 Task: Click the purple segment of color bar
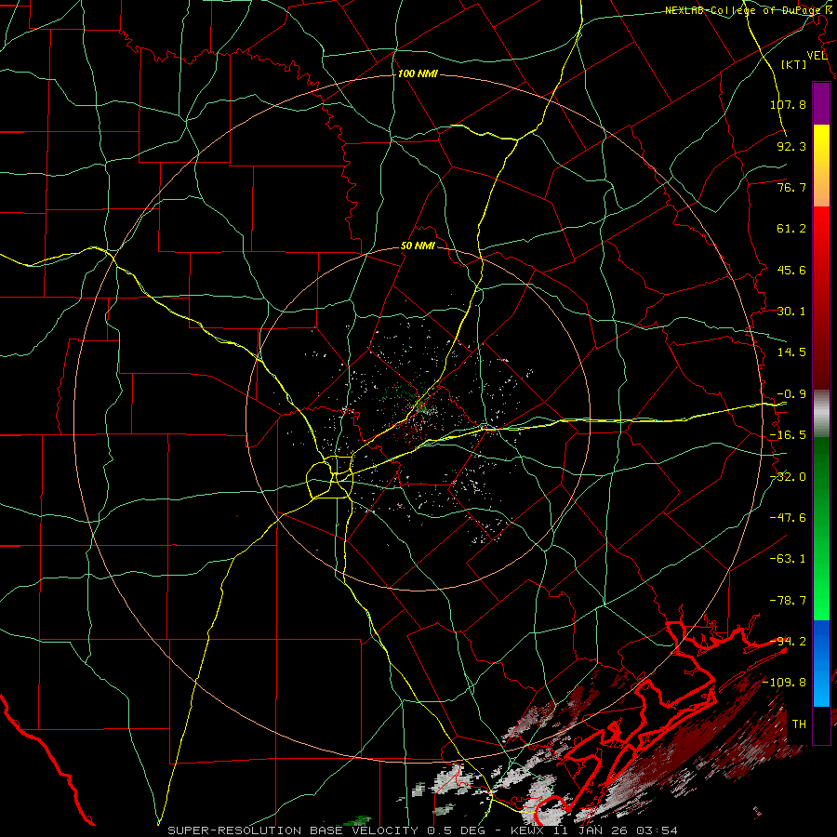[821, 104]
